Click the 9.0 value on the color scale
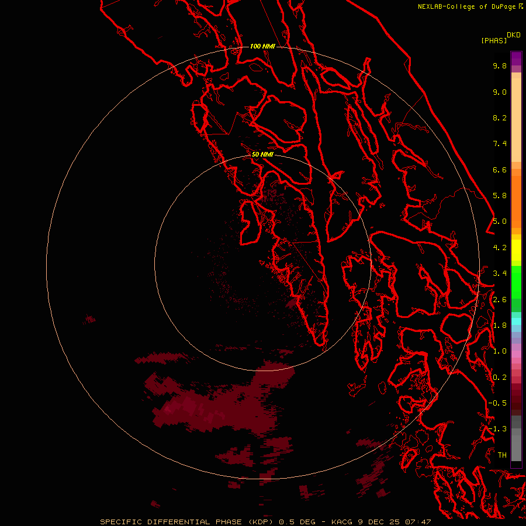The height and width of the screenshot is (526, 526). 500,92
